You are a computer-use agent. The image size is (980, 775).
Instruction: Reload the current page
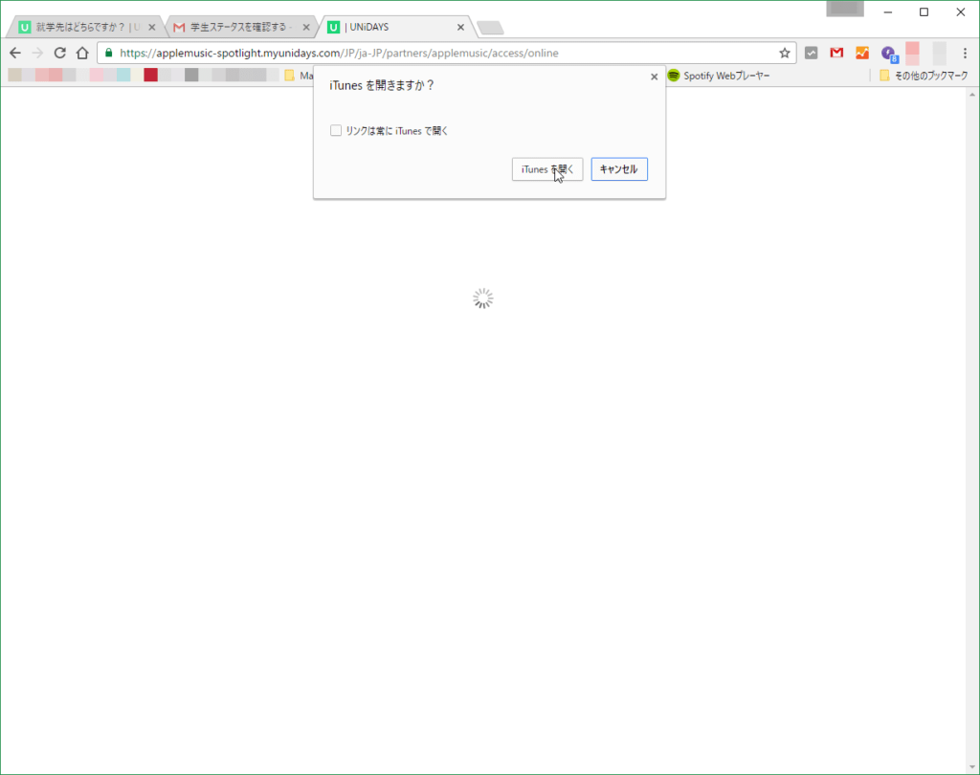click(60, 54)
